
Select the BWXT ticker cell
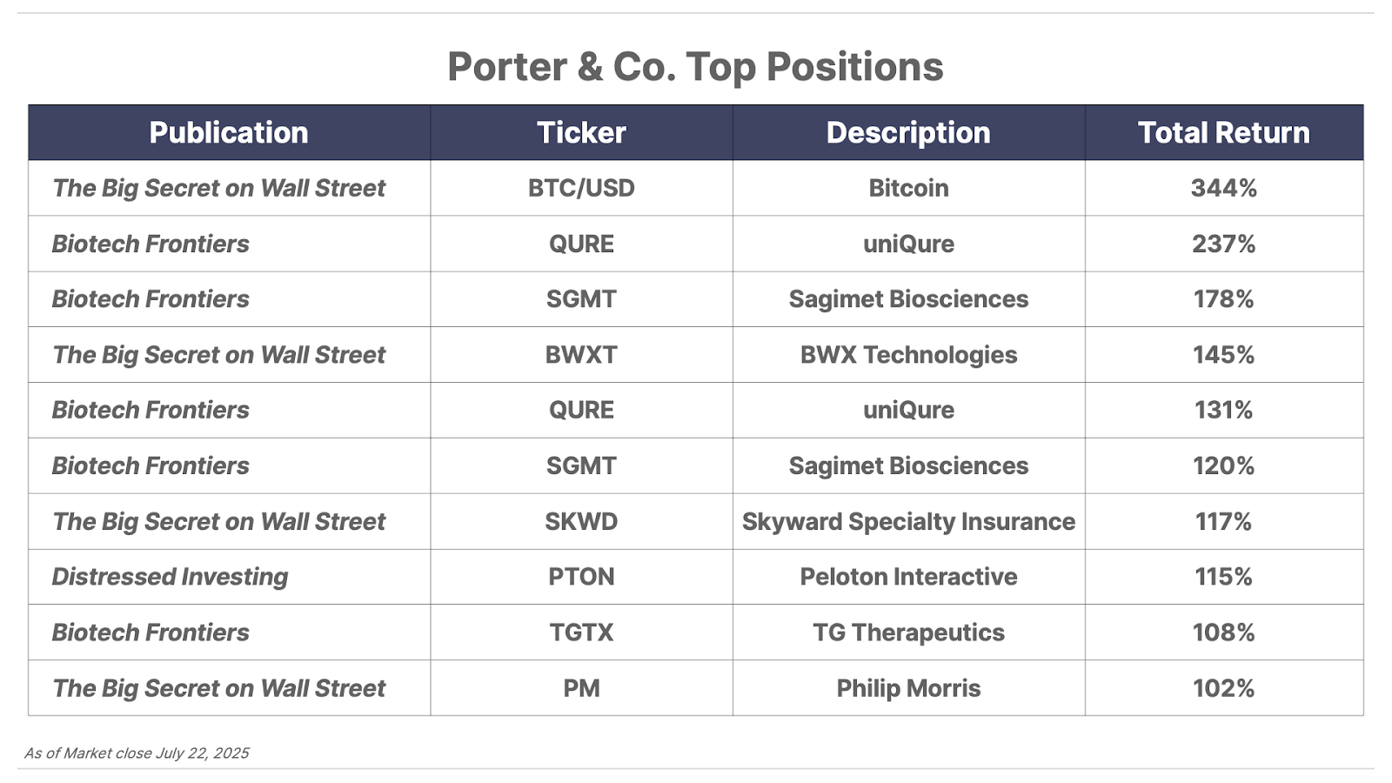[581, 355]
